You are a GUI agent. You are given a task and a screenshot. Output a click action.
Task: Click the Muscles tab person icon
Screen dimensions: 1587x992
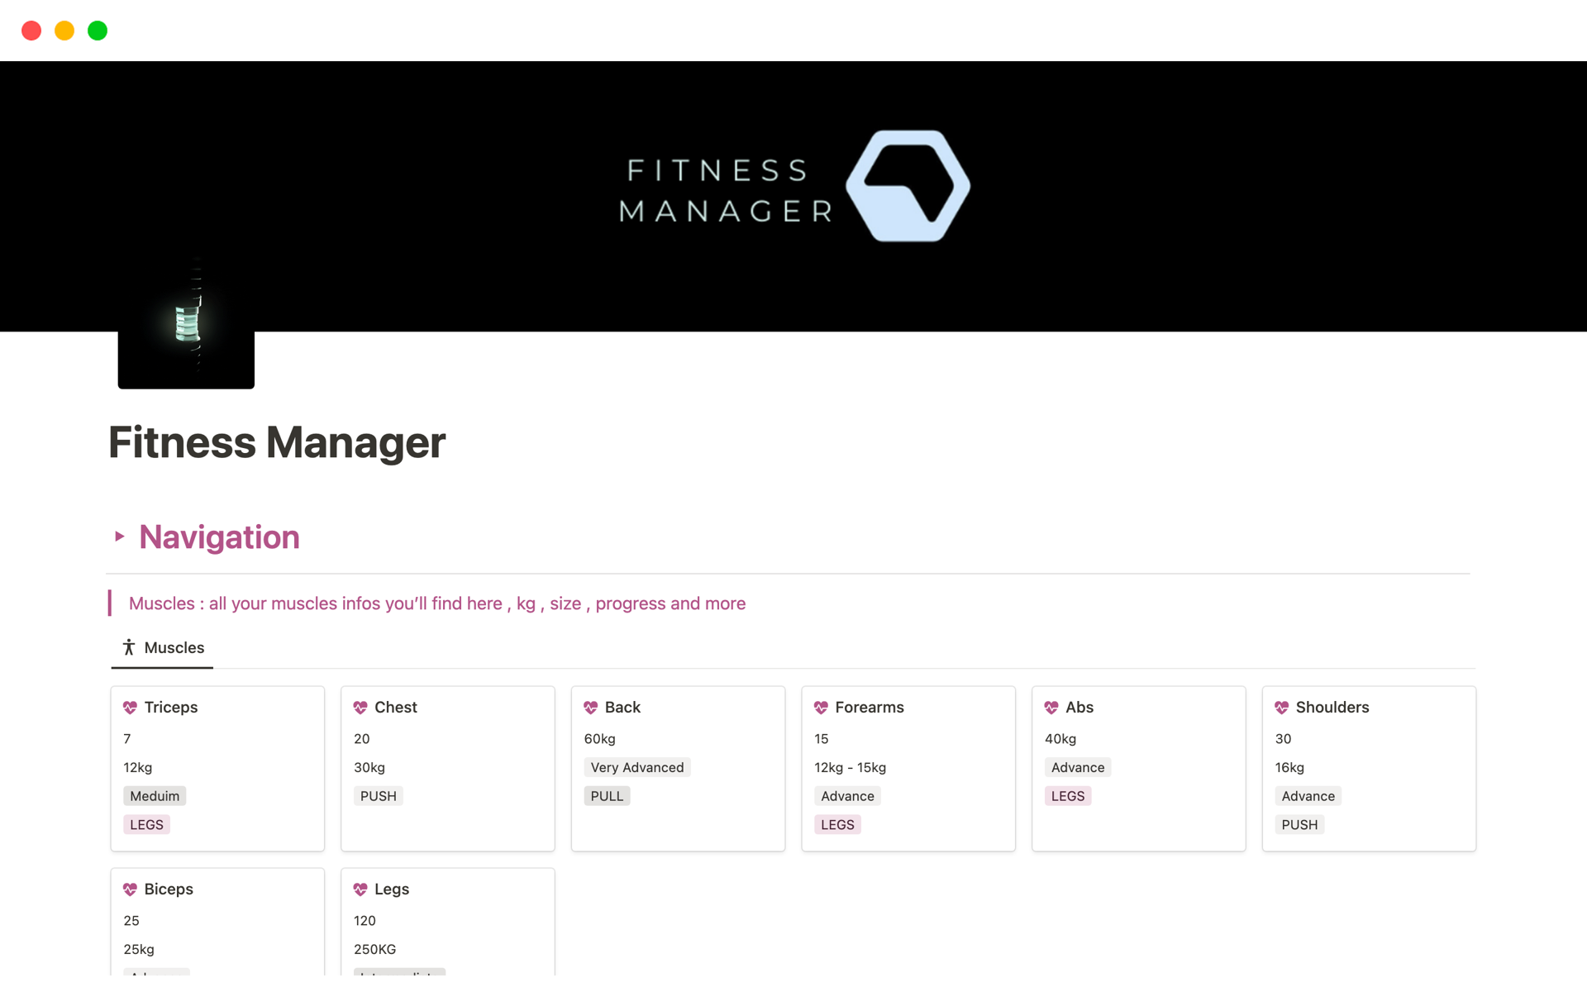[129, 647]
